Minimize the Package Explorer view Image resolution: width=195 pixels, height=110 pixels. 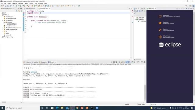pyautogui.click(x=19, y=9)
